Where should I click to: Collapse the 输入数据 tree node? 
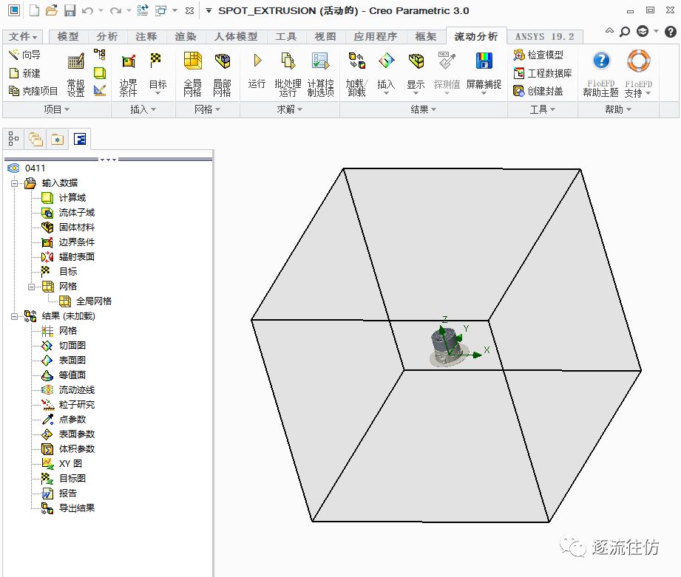[15, 183]
